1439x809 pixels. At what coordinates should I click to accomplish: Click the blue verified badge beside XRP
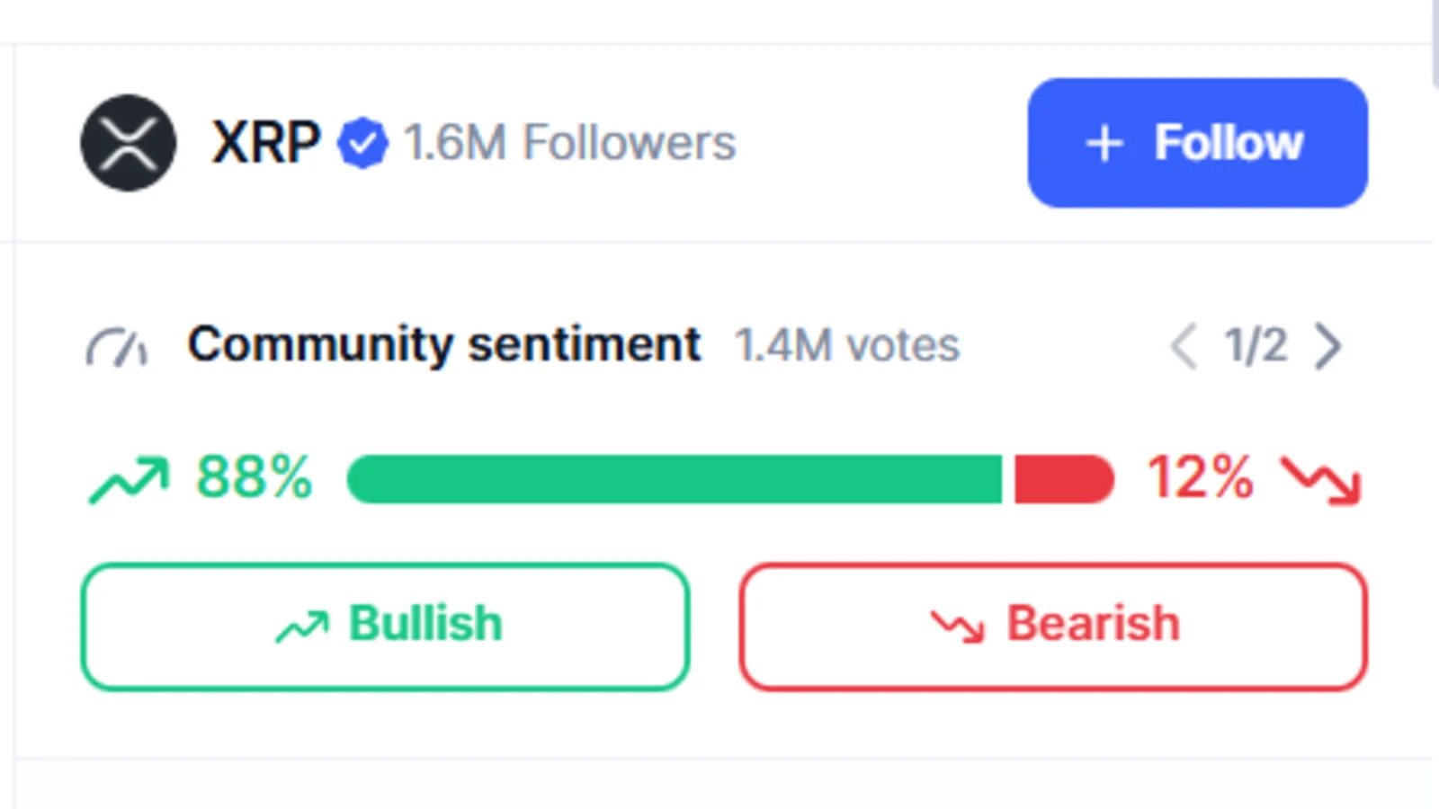pyautogui.click(x=363, y=144)
